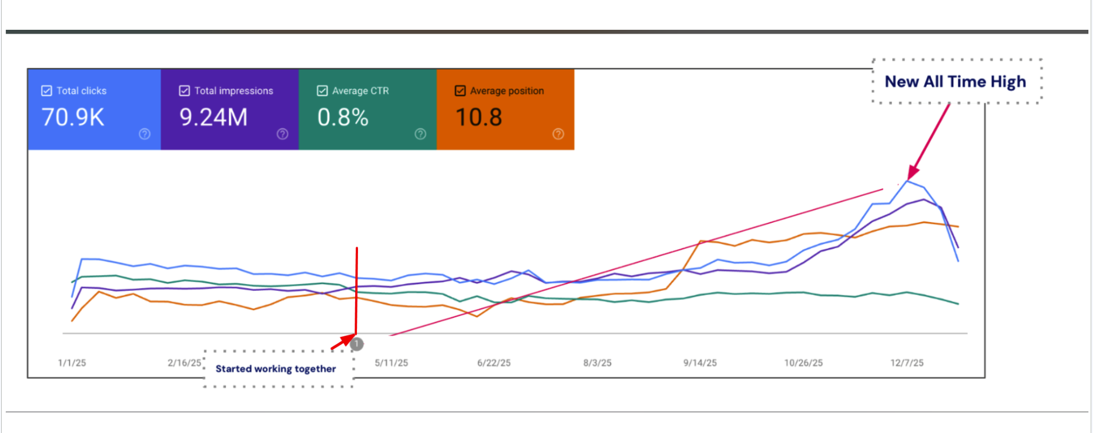Click the 9/14/25 date axis label

coord(700,363)
